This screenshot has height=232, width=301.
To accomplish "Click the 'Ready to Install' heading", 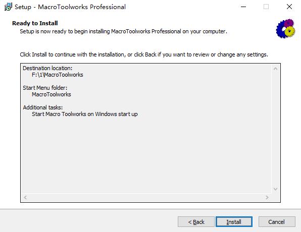I will click(x=35, y=23).
